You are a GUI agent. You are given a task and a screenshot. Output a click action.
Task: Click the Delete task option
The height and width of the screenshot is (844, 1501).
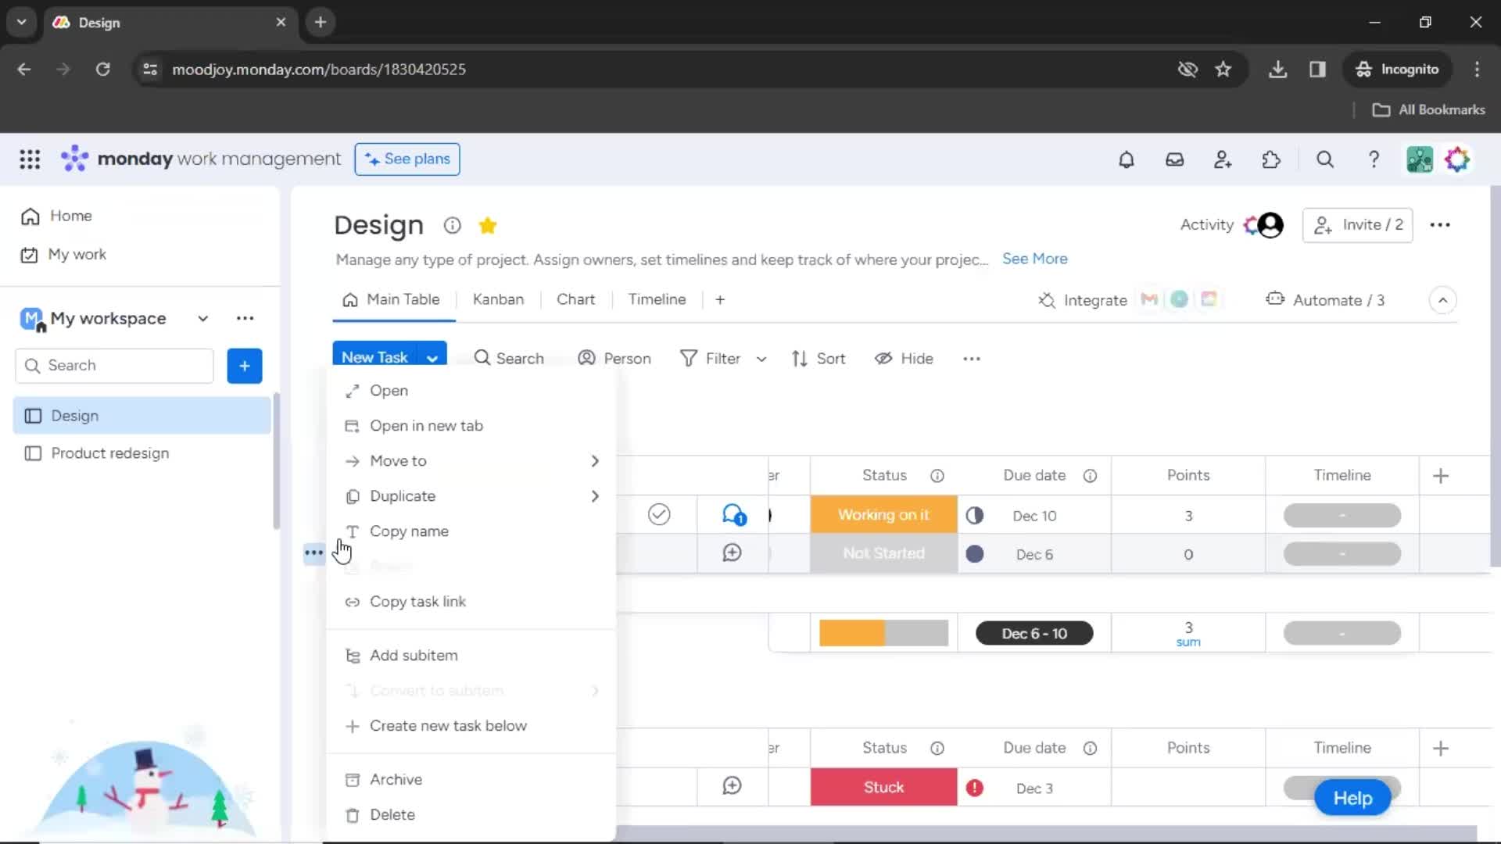(x=392, y=814)
